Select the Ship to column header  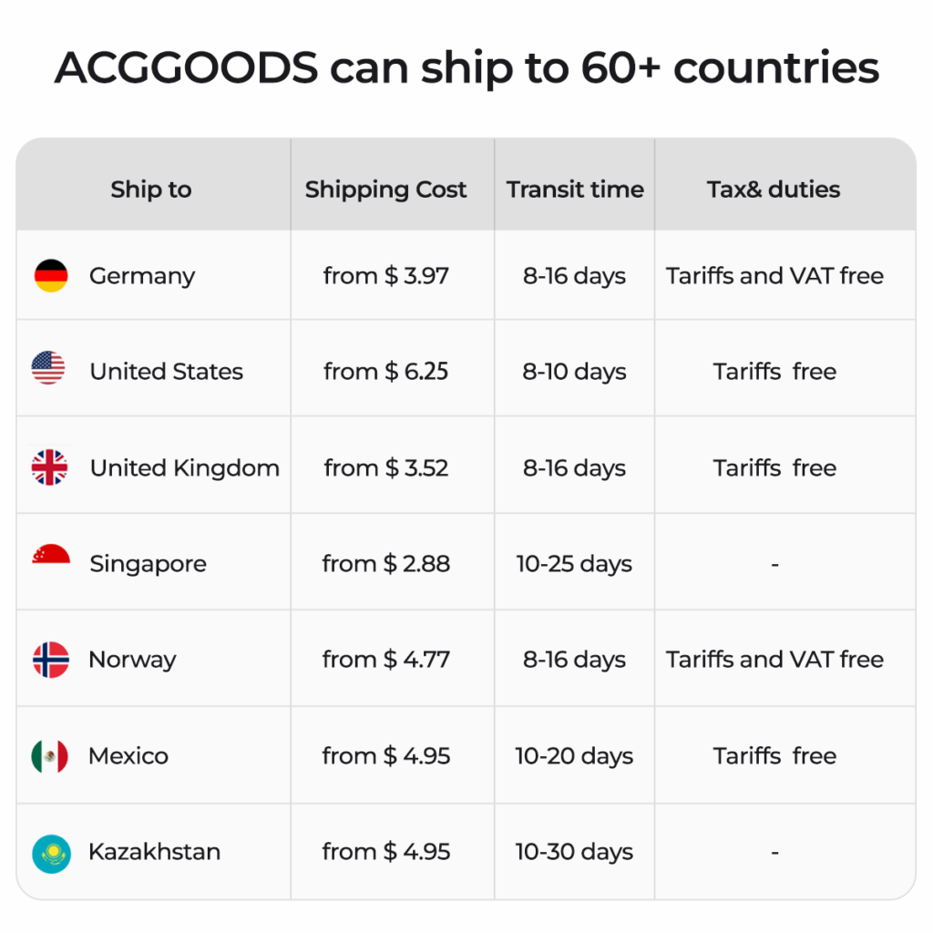151,190
